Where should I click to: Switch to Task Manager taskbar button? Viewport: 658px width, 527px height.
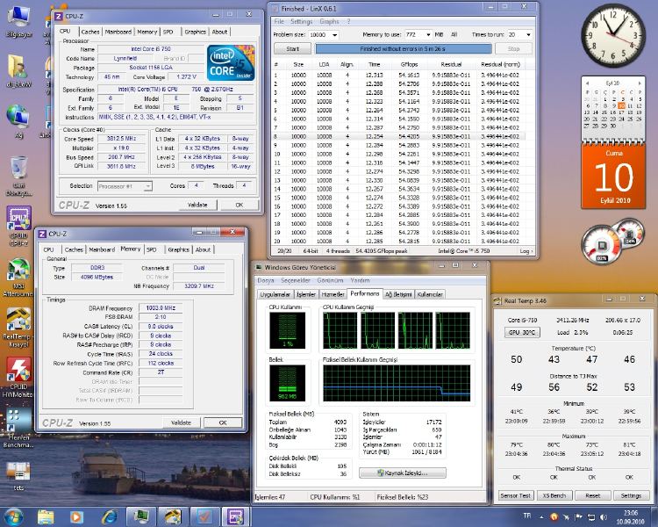tap(141, 516)
